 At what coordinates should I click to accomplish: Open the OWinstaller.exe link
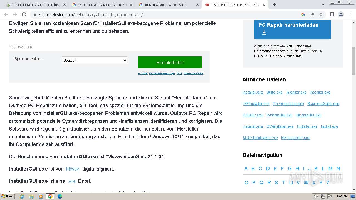coord(280,126)
